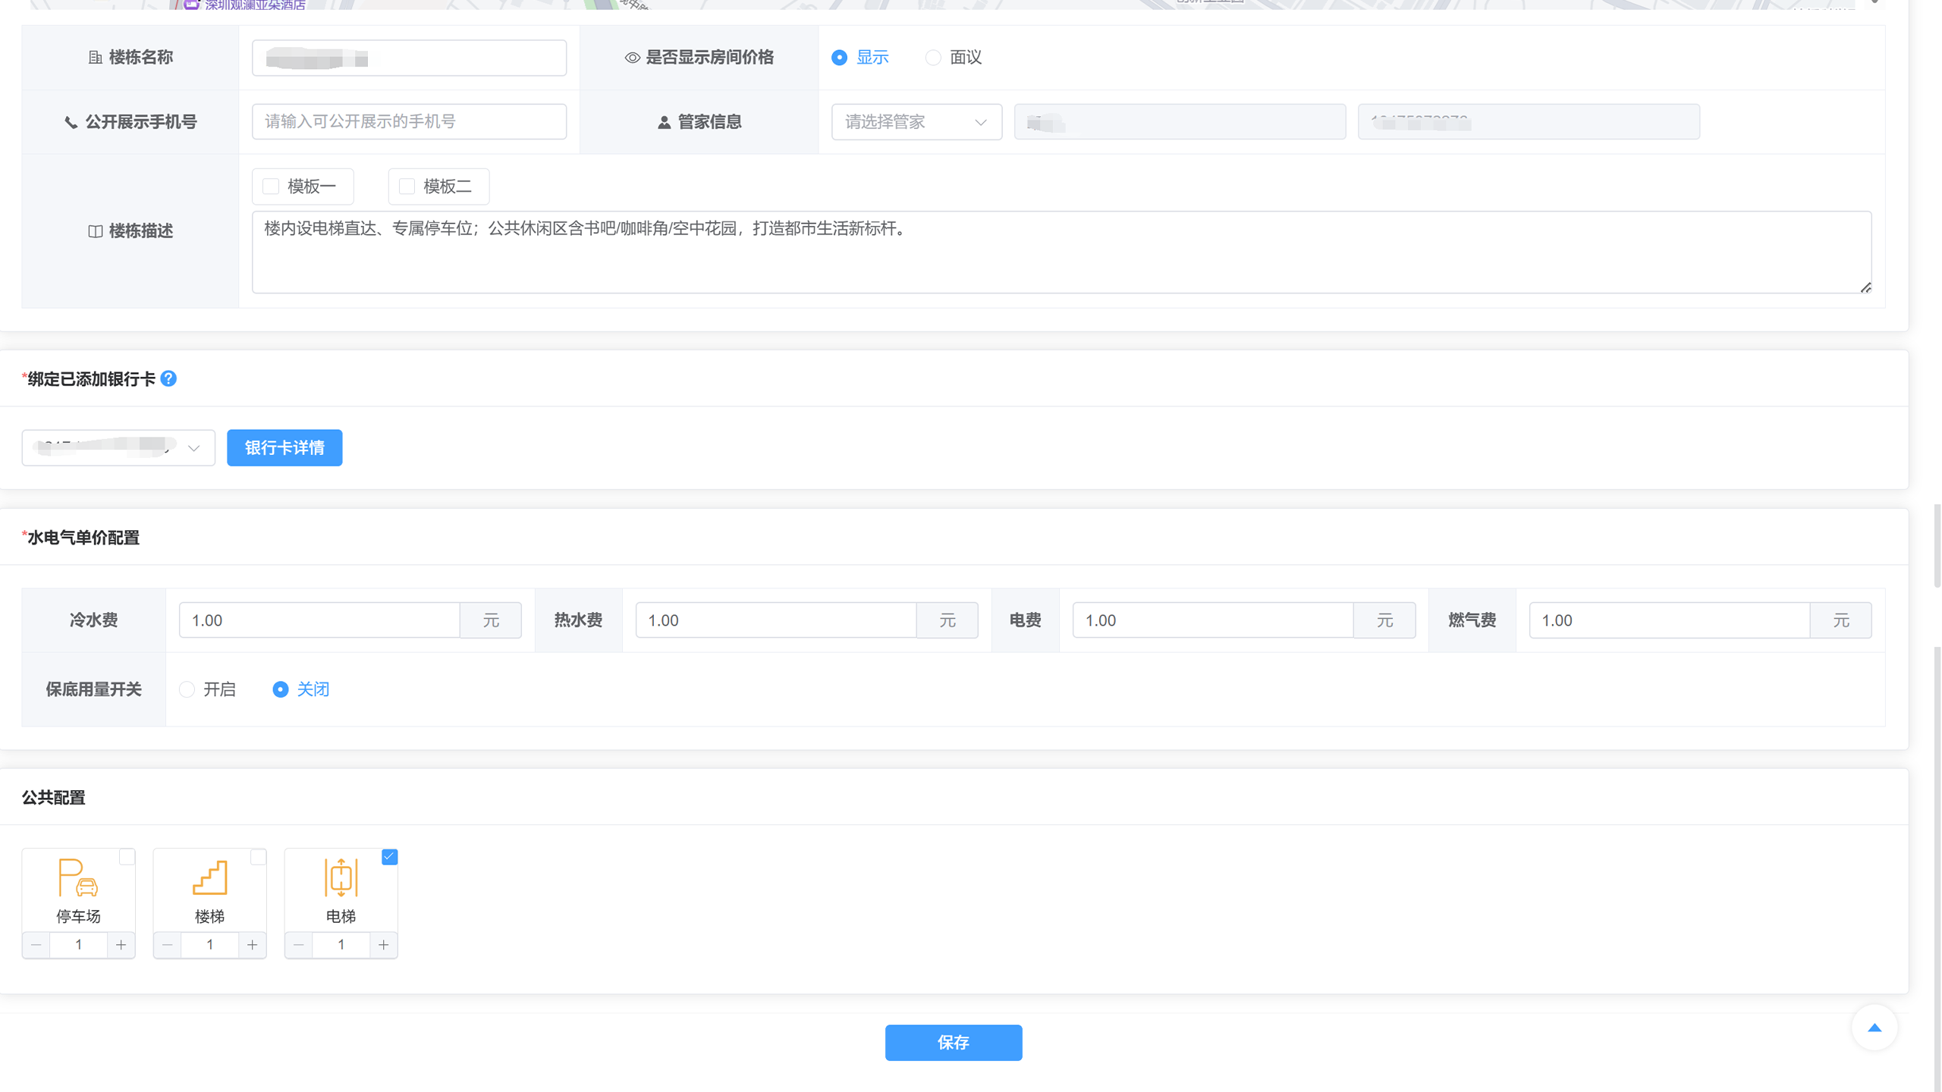Decrease elevator count with minus

coord(298,945)
